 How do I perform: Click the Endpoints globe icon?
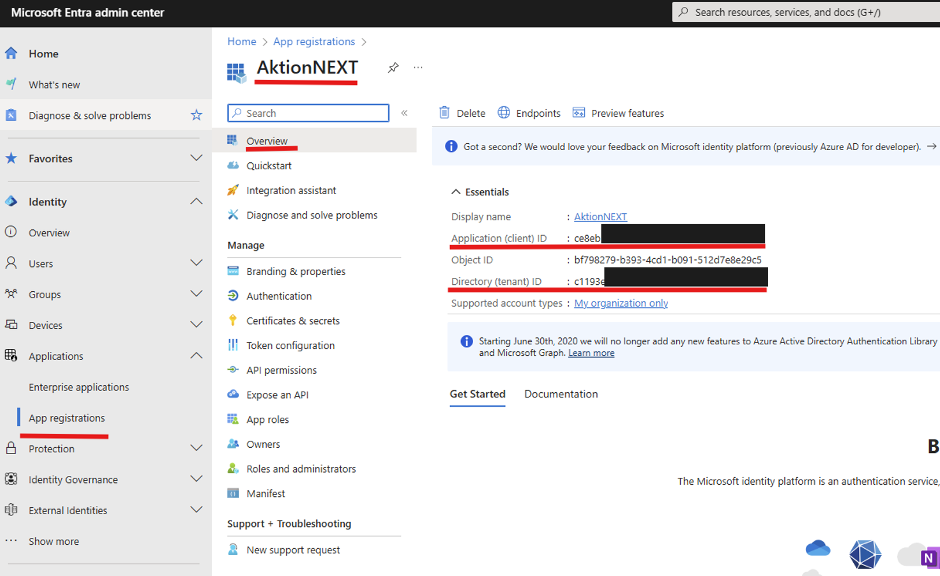pos(504,113)
